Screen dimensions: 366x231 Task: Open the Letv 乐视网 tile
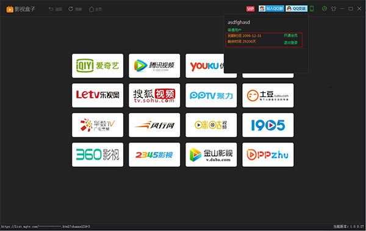pos(98,95)
